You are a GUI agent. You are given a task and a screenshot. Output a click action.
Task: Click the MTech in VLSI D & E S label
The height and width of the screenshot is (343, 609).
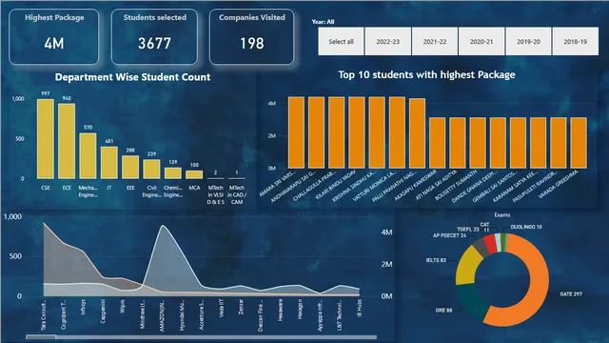[x=216, y=194]
